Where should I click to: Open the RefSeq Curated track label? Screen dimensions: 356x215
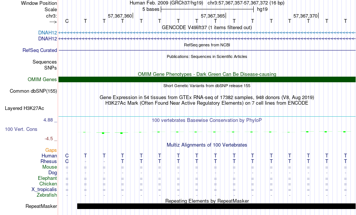point(39,50)
